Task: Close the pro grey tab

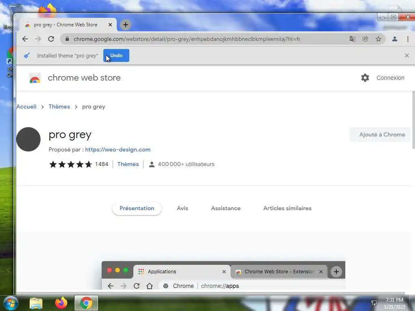Action: click(x=110, y=25)
